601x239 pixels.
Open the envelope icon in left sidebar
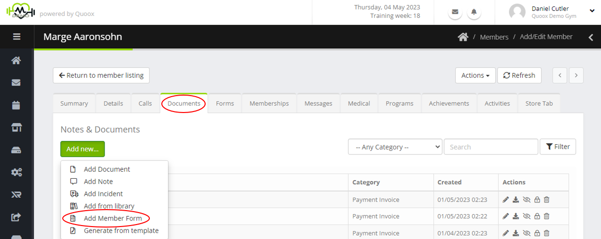point(16,83)
